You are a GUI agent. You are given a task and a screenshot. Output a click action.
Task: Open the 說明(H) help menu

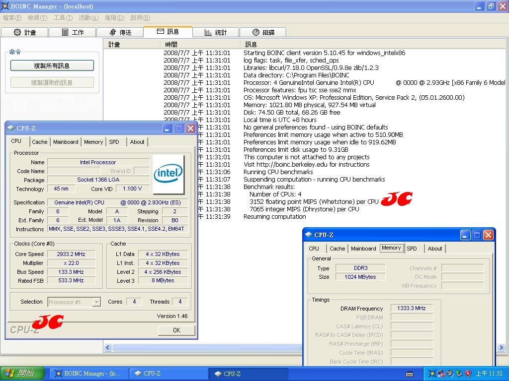140,18
